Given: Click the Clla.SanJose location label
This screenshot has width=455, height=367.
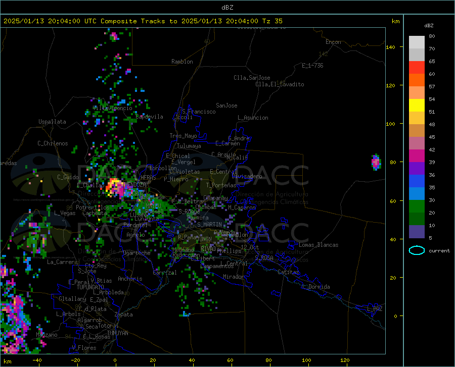Looking at the screenshot, I should 252,78.
